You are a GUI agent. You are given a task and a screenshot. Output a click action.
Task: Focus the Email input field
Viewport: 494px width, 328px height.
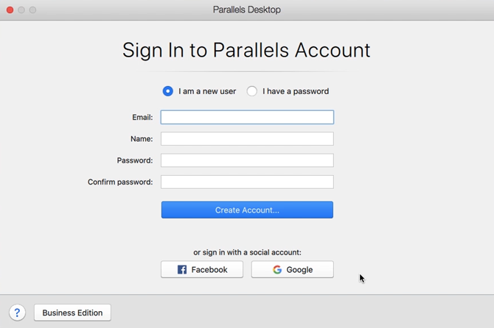click(x=247, y=117)
